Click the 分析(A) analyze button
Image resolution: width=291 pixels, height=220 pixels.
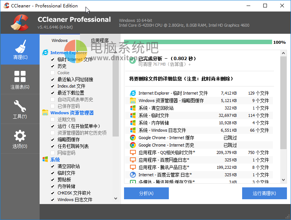(x=146, y=193)
